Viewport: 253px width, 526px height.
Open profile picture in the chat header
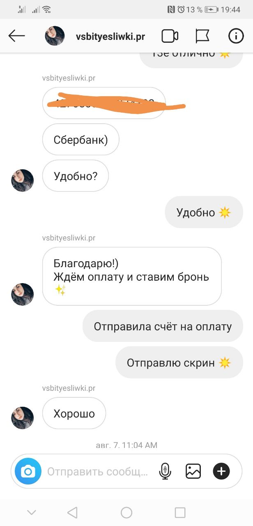coord(55,36)
